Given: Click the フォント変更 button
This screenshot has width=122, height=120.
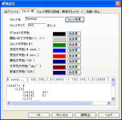Looking at the screenshot, I should [75, 19].
